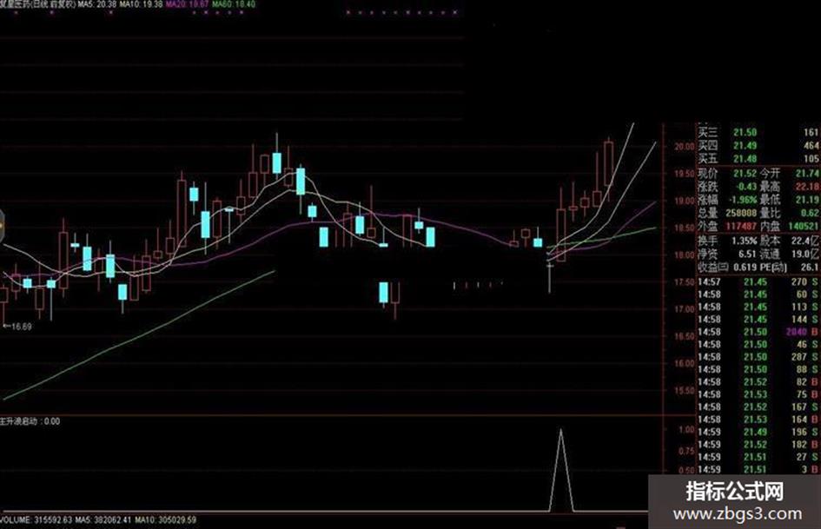Select the 14:59 trade of 182 lots
The width and height of the screenshot is (821, 529).
(x=758, y=445)
